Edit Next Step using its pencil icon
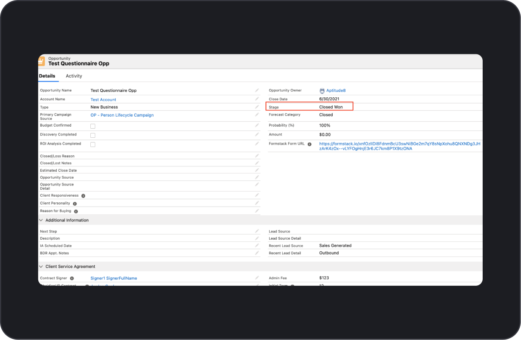 tap(256, 231)
